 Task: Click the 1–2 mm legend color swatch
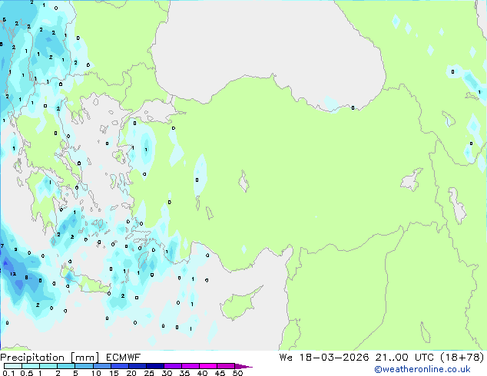[x=48, y=366]
